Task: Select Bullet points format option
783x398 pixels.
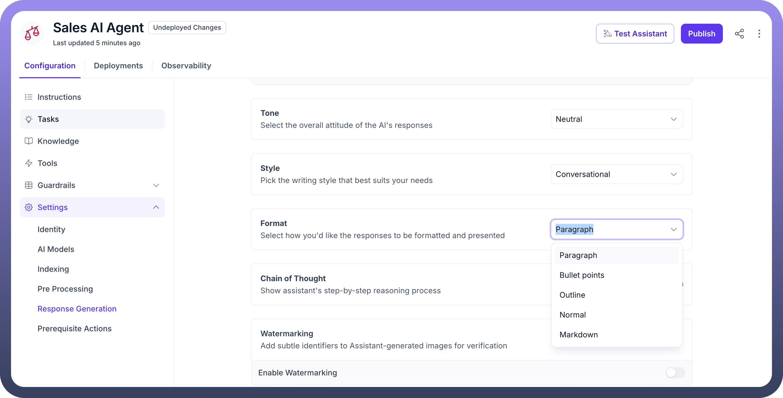Action: [582, 275]
